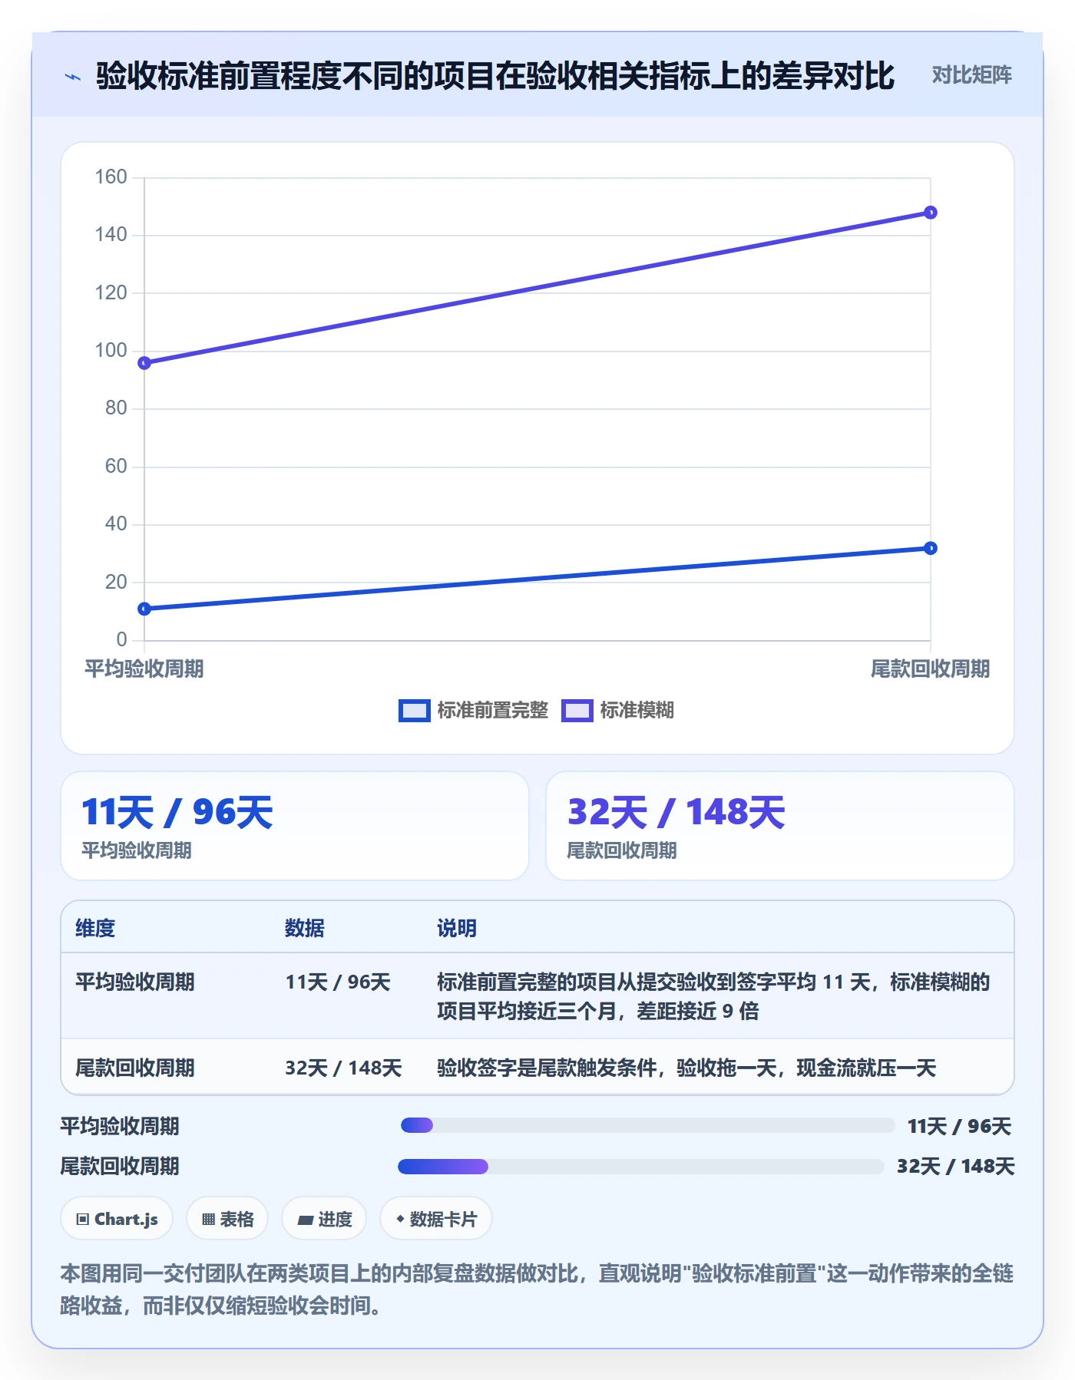Click the chart title heading text
The height and width of the screenshot is (1380, 1075).
click(x=495, y=76)
